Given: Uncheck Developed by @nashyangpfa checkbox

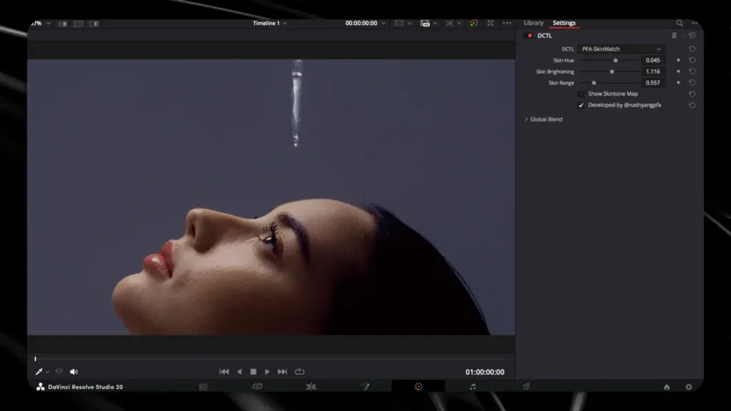Looking at the screenshot, I should (581, 106).
